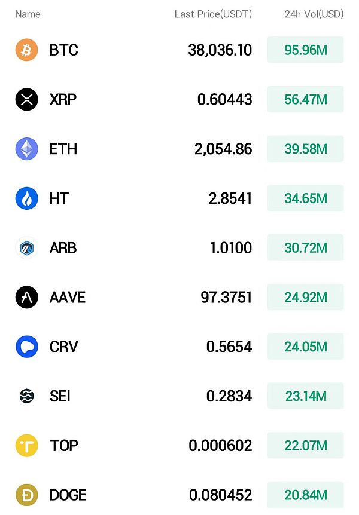Click the orange Bitcoin coin icon
The image size is (359, 515).
26,50
